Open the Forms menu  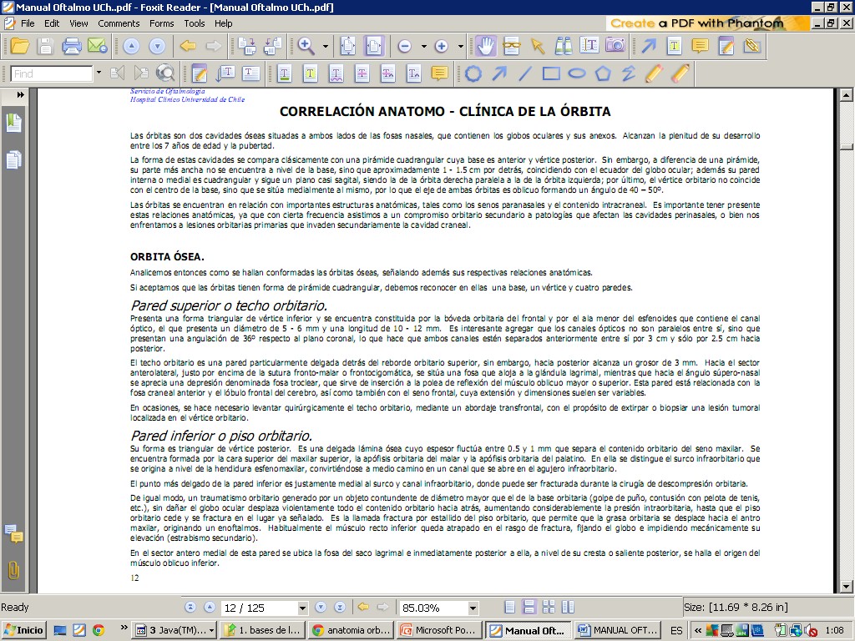tap(162, 23)
